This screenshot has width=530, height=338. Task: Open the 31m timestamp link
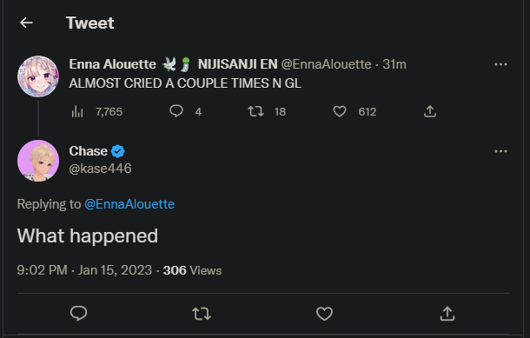click(x=394, y=64)
